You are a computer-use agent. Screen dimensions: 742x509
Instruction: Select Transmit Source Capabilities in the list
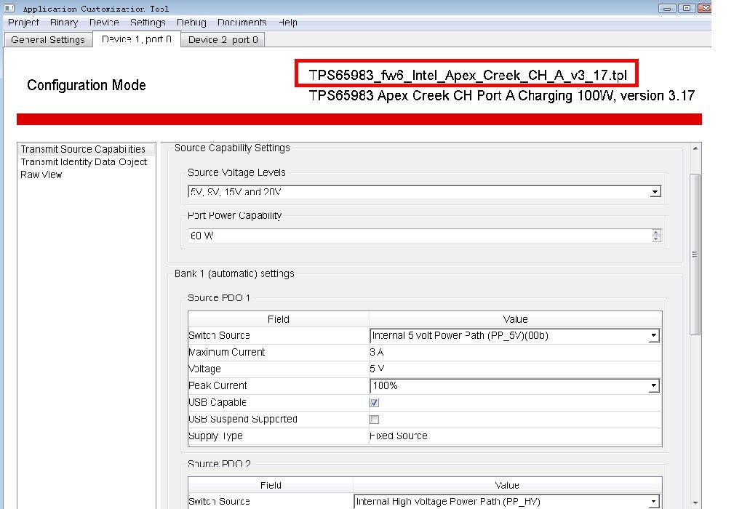[87, 149]
